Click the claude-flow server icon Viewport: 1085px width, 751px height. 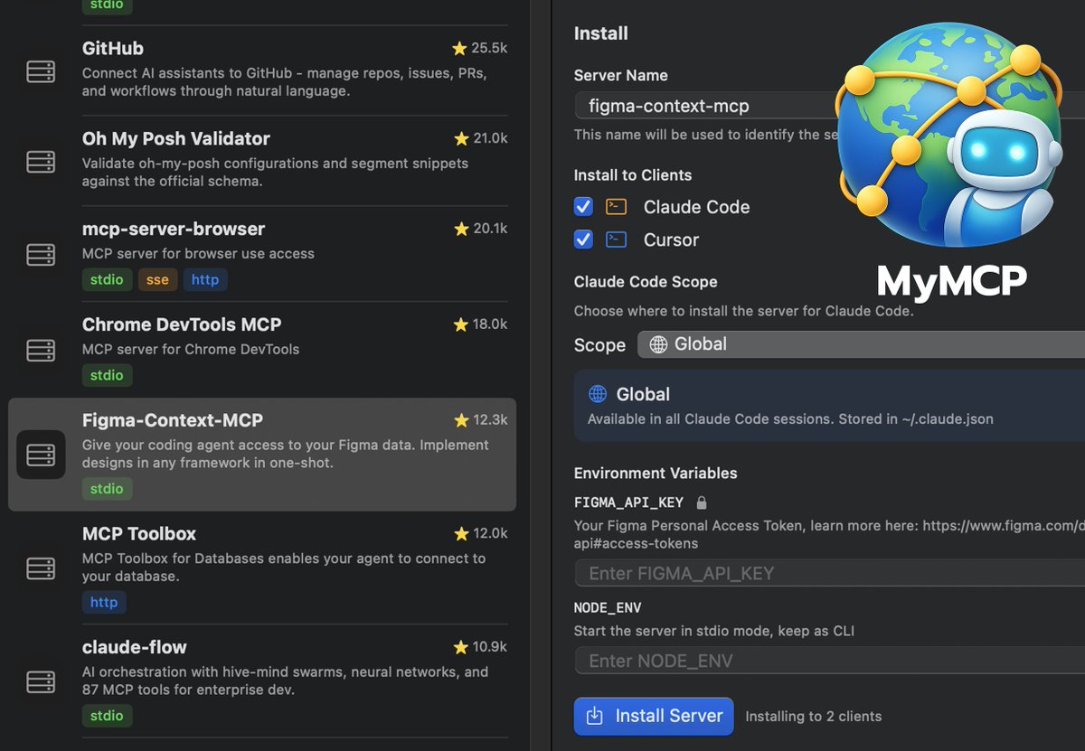tap(41, 682)
